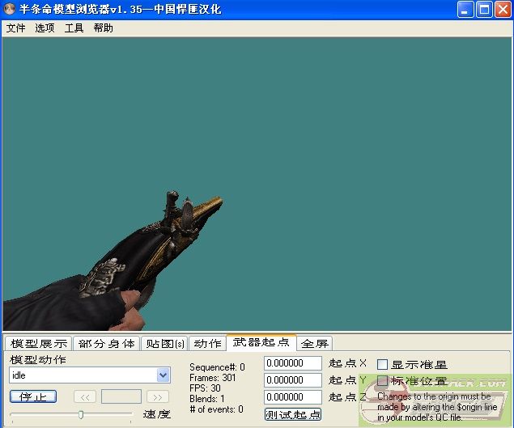This screenshot has width=514, height=428.
Task: Toggle the 标准位置 checkbox
Action: [x=383, y=381]
